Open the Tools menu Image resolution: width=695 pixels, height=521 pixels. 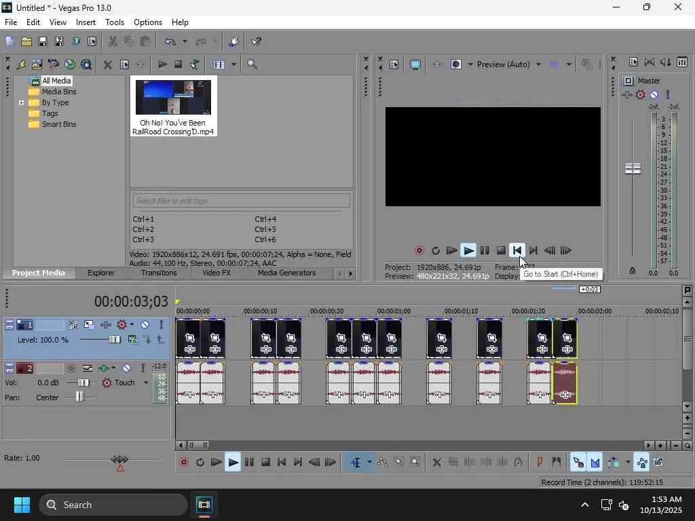point(114,22)
